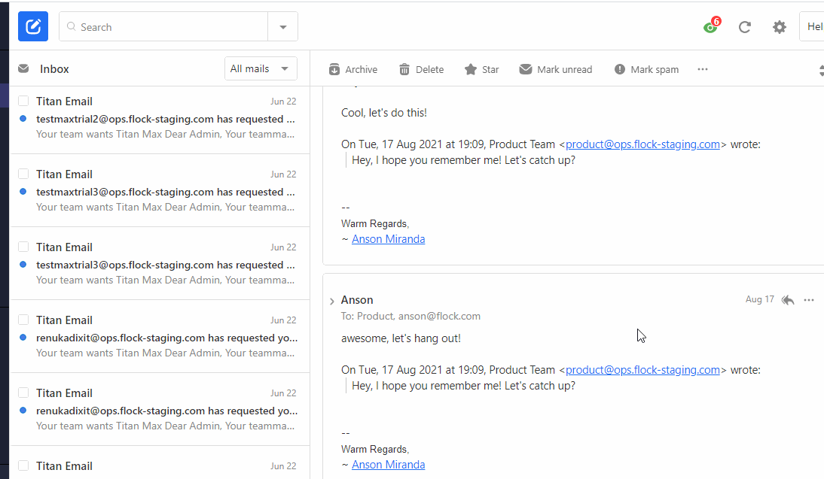Image resolution: width=824 pixels, height=479 pixels.
Task: Toggle unread dot on second renukadixit email
Action: pos(23,411)
